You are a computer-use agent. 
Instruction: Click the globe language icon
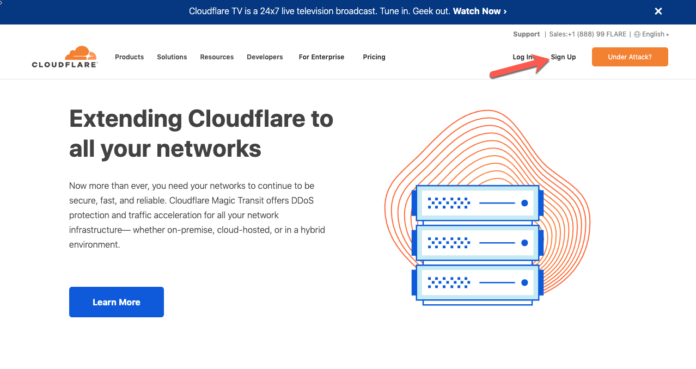(637, 34)
